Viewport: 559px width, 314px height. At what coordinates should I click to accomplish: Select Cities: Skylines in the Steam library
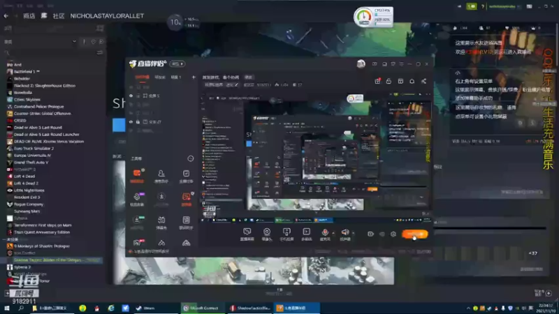coord(27,100)
